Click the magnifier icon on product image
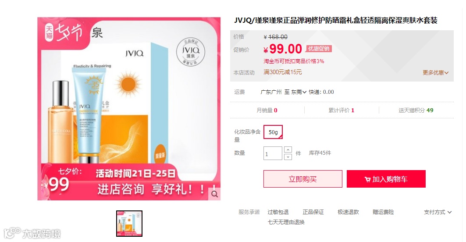This screenshot has width=466, height=242. 214,194
